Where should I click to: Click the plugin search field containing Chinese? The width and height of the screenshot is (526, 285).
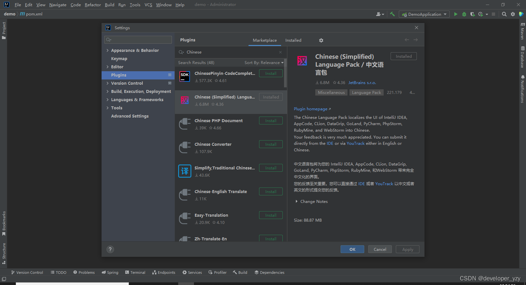click(x=231, y=52)
